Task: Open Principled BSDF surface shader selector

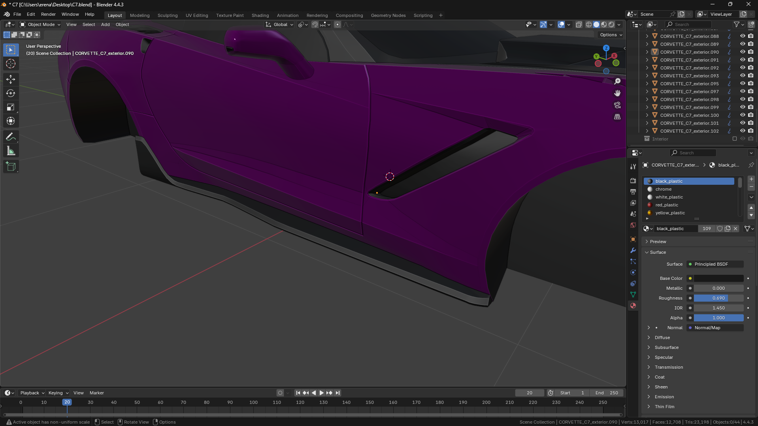Action: (x=715, y=264)
